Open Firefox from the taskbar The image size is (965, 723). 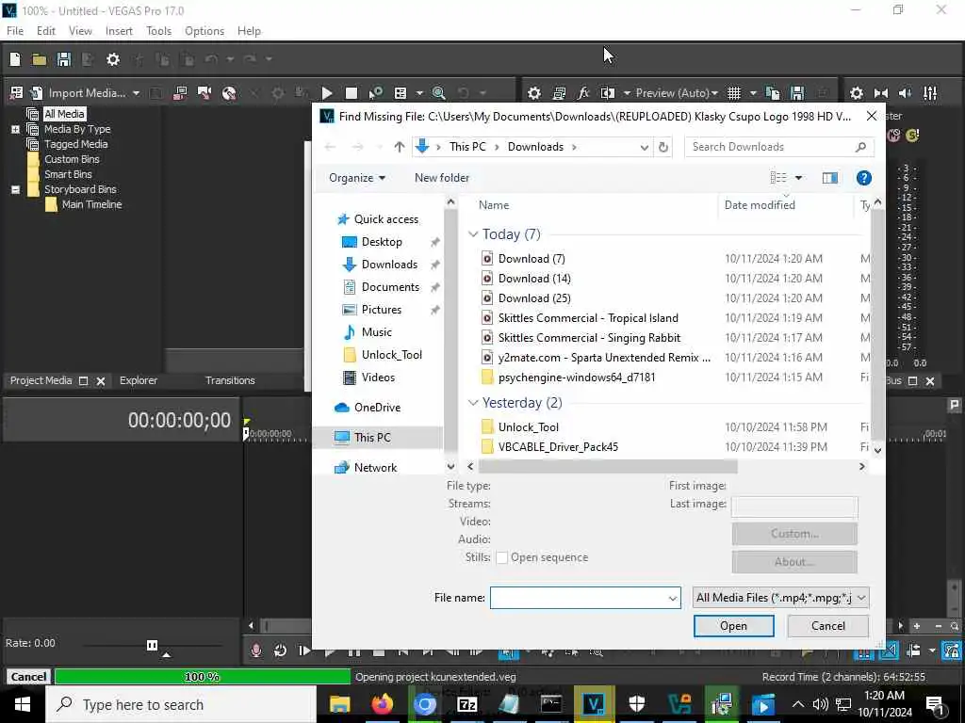pyautogui.click(x=383, y=704)
